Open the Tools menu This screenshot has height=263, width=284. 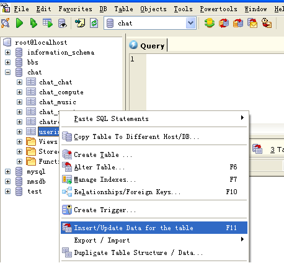click(183, 9)
